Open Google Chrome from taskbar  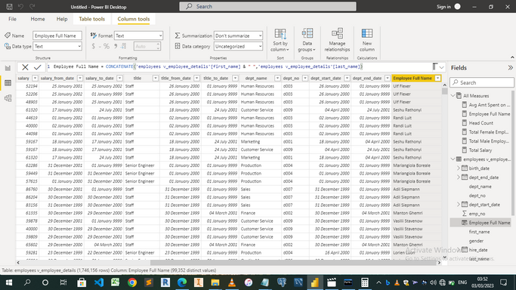click(132, 282)
